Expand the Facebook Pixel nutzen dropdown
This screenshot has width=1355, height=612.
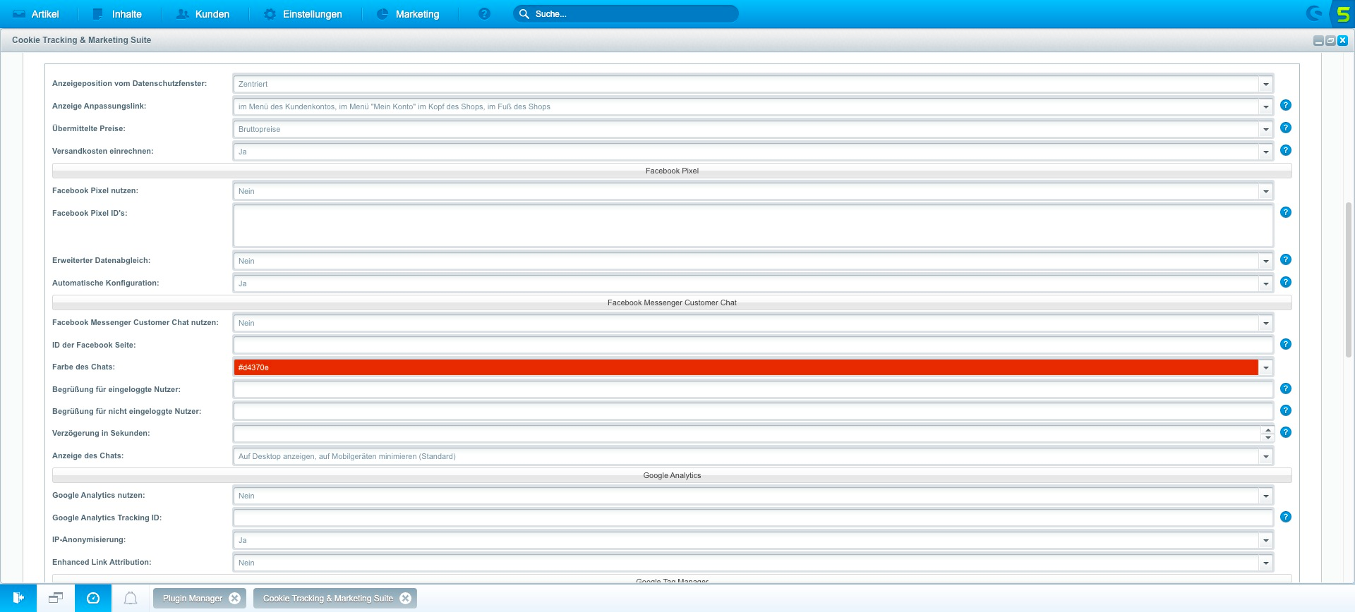1266,191
